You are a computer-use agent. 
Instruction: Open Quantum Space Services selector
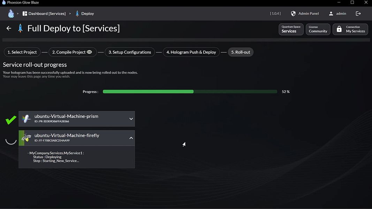291,29
